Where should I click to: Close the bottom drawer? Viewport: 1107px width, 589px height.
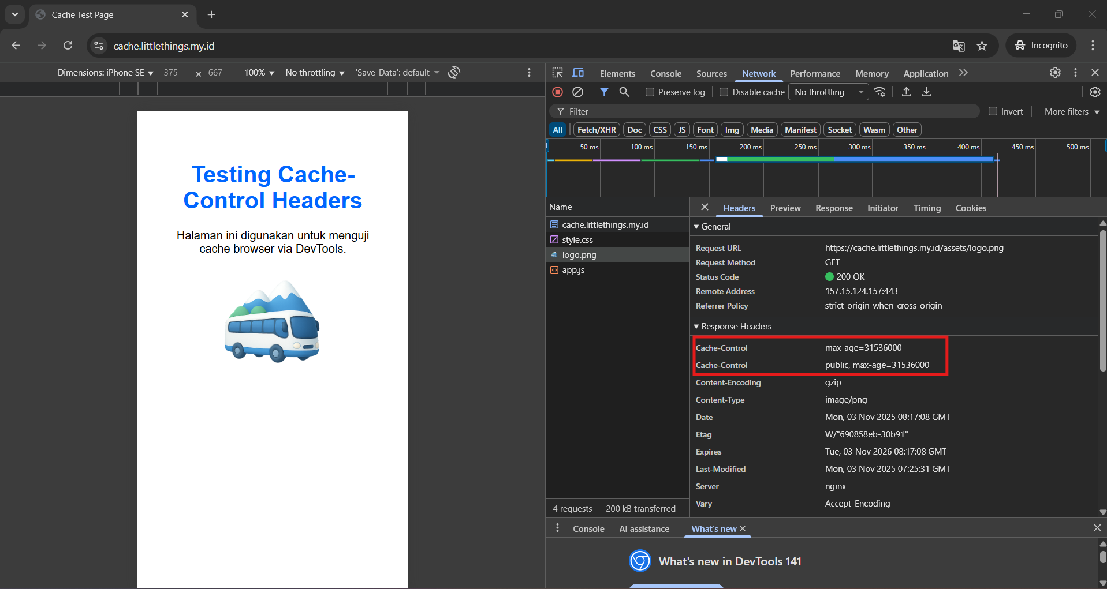[x=1097, y=528]
